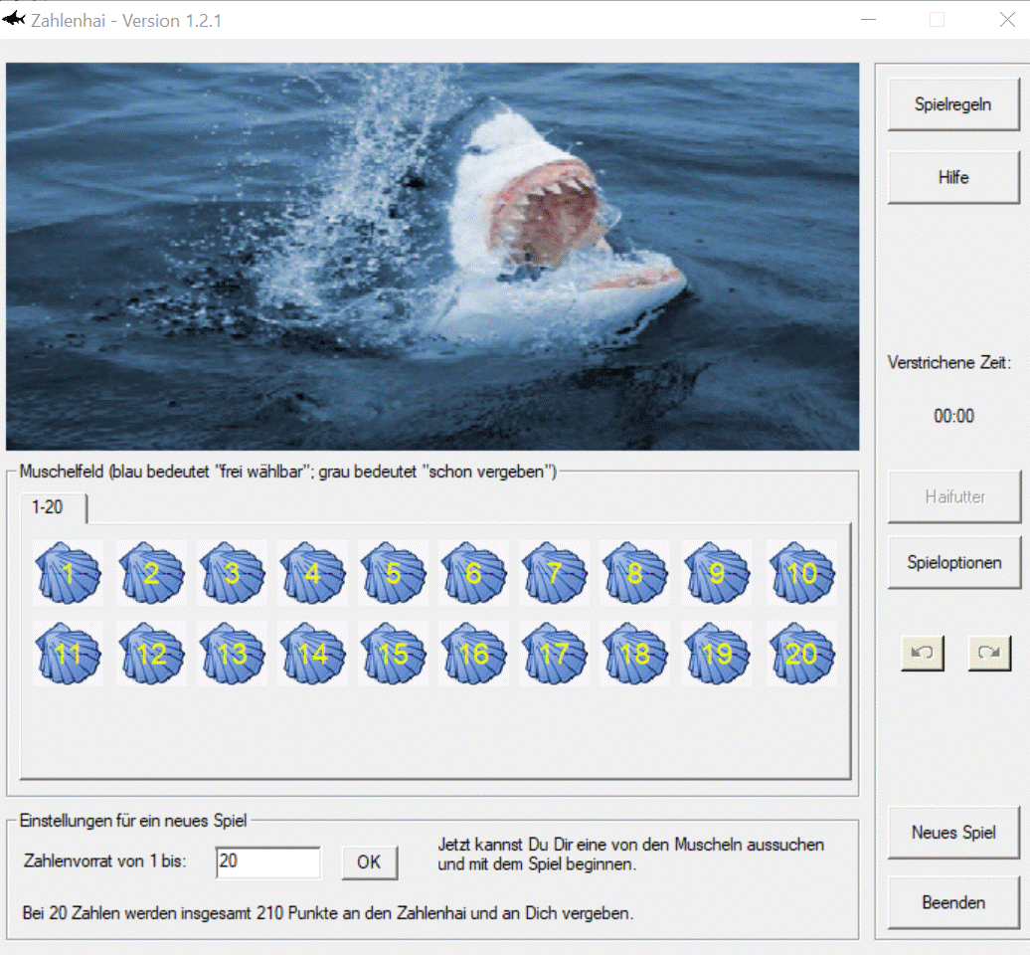Click the redo arrow button

988,653
